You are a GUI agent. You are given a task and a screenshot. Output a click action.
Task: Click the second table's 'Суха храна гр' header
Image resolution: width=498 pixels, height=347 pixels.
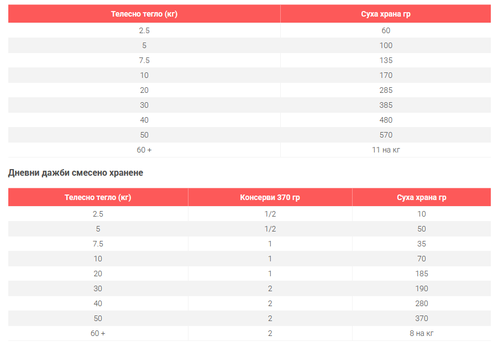[421, 197]
